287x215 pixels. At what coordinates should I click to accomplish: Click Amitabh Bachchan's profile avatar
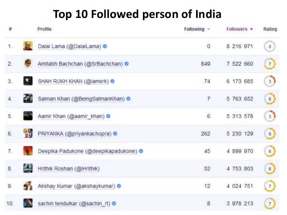[28, 63]
